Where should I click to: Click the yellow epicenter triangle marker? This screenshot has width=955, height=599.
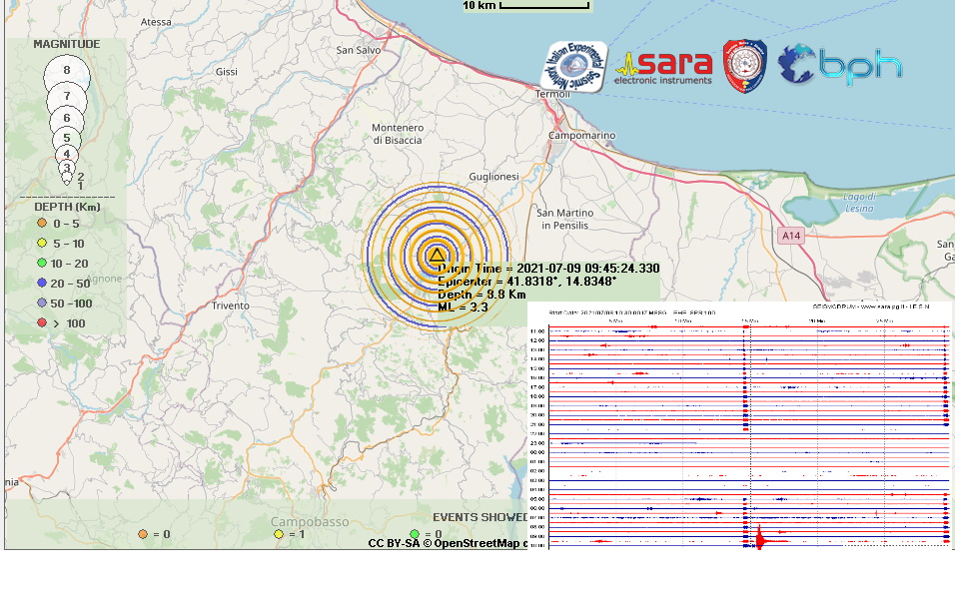point(436,256)
